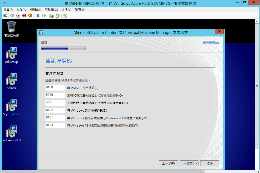The height and width of the screenshot is (173, 260).
Task: Open the 說明(H) menu
Action: (80, 10)
